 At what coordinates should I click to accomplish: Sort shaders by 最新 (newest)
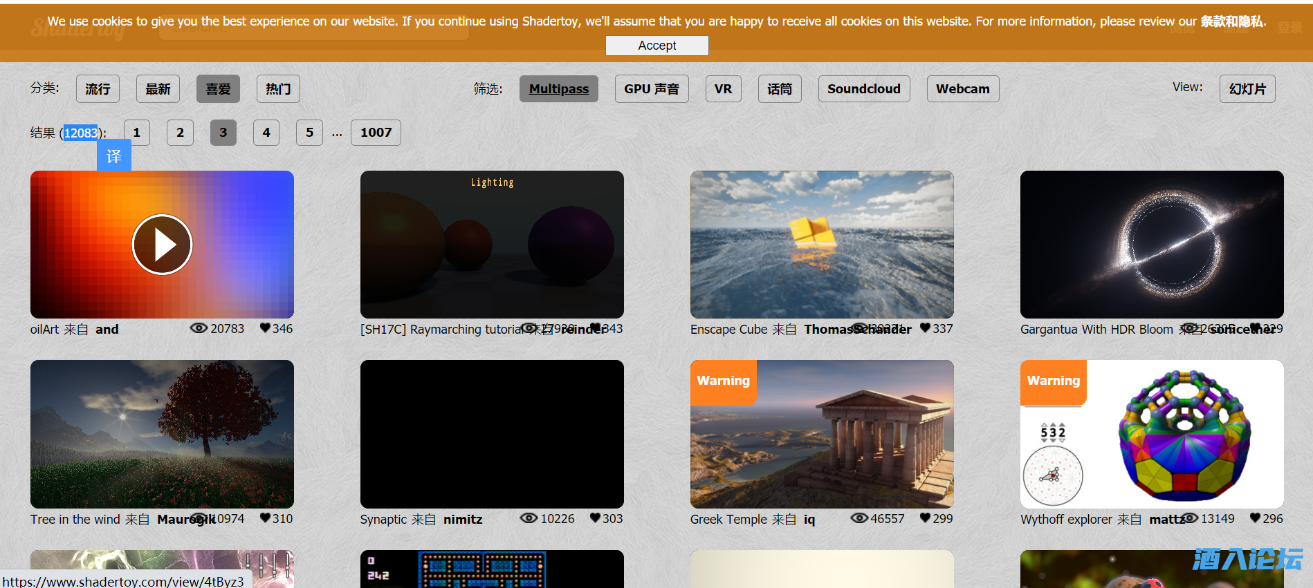pos(158,89)
